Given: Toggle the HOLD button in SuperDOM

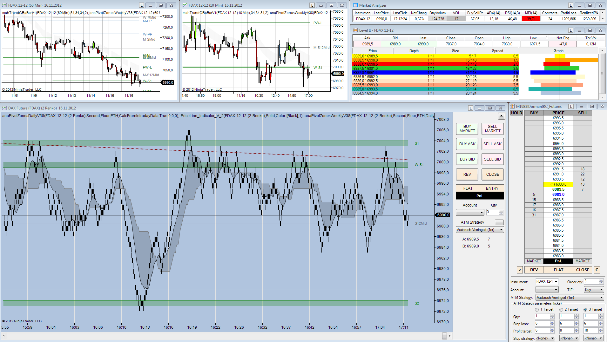Looking at the screenshot, I should pyautogui.click(x=516, y=113).
